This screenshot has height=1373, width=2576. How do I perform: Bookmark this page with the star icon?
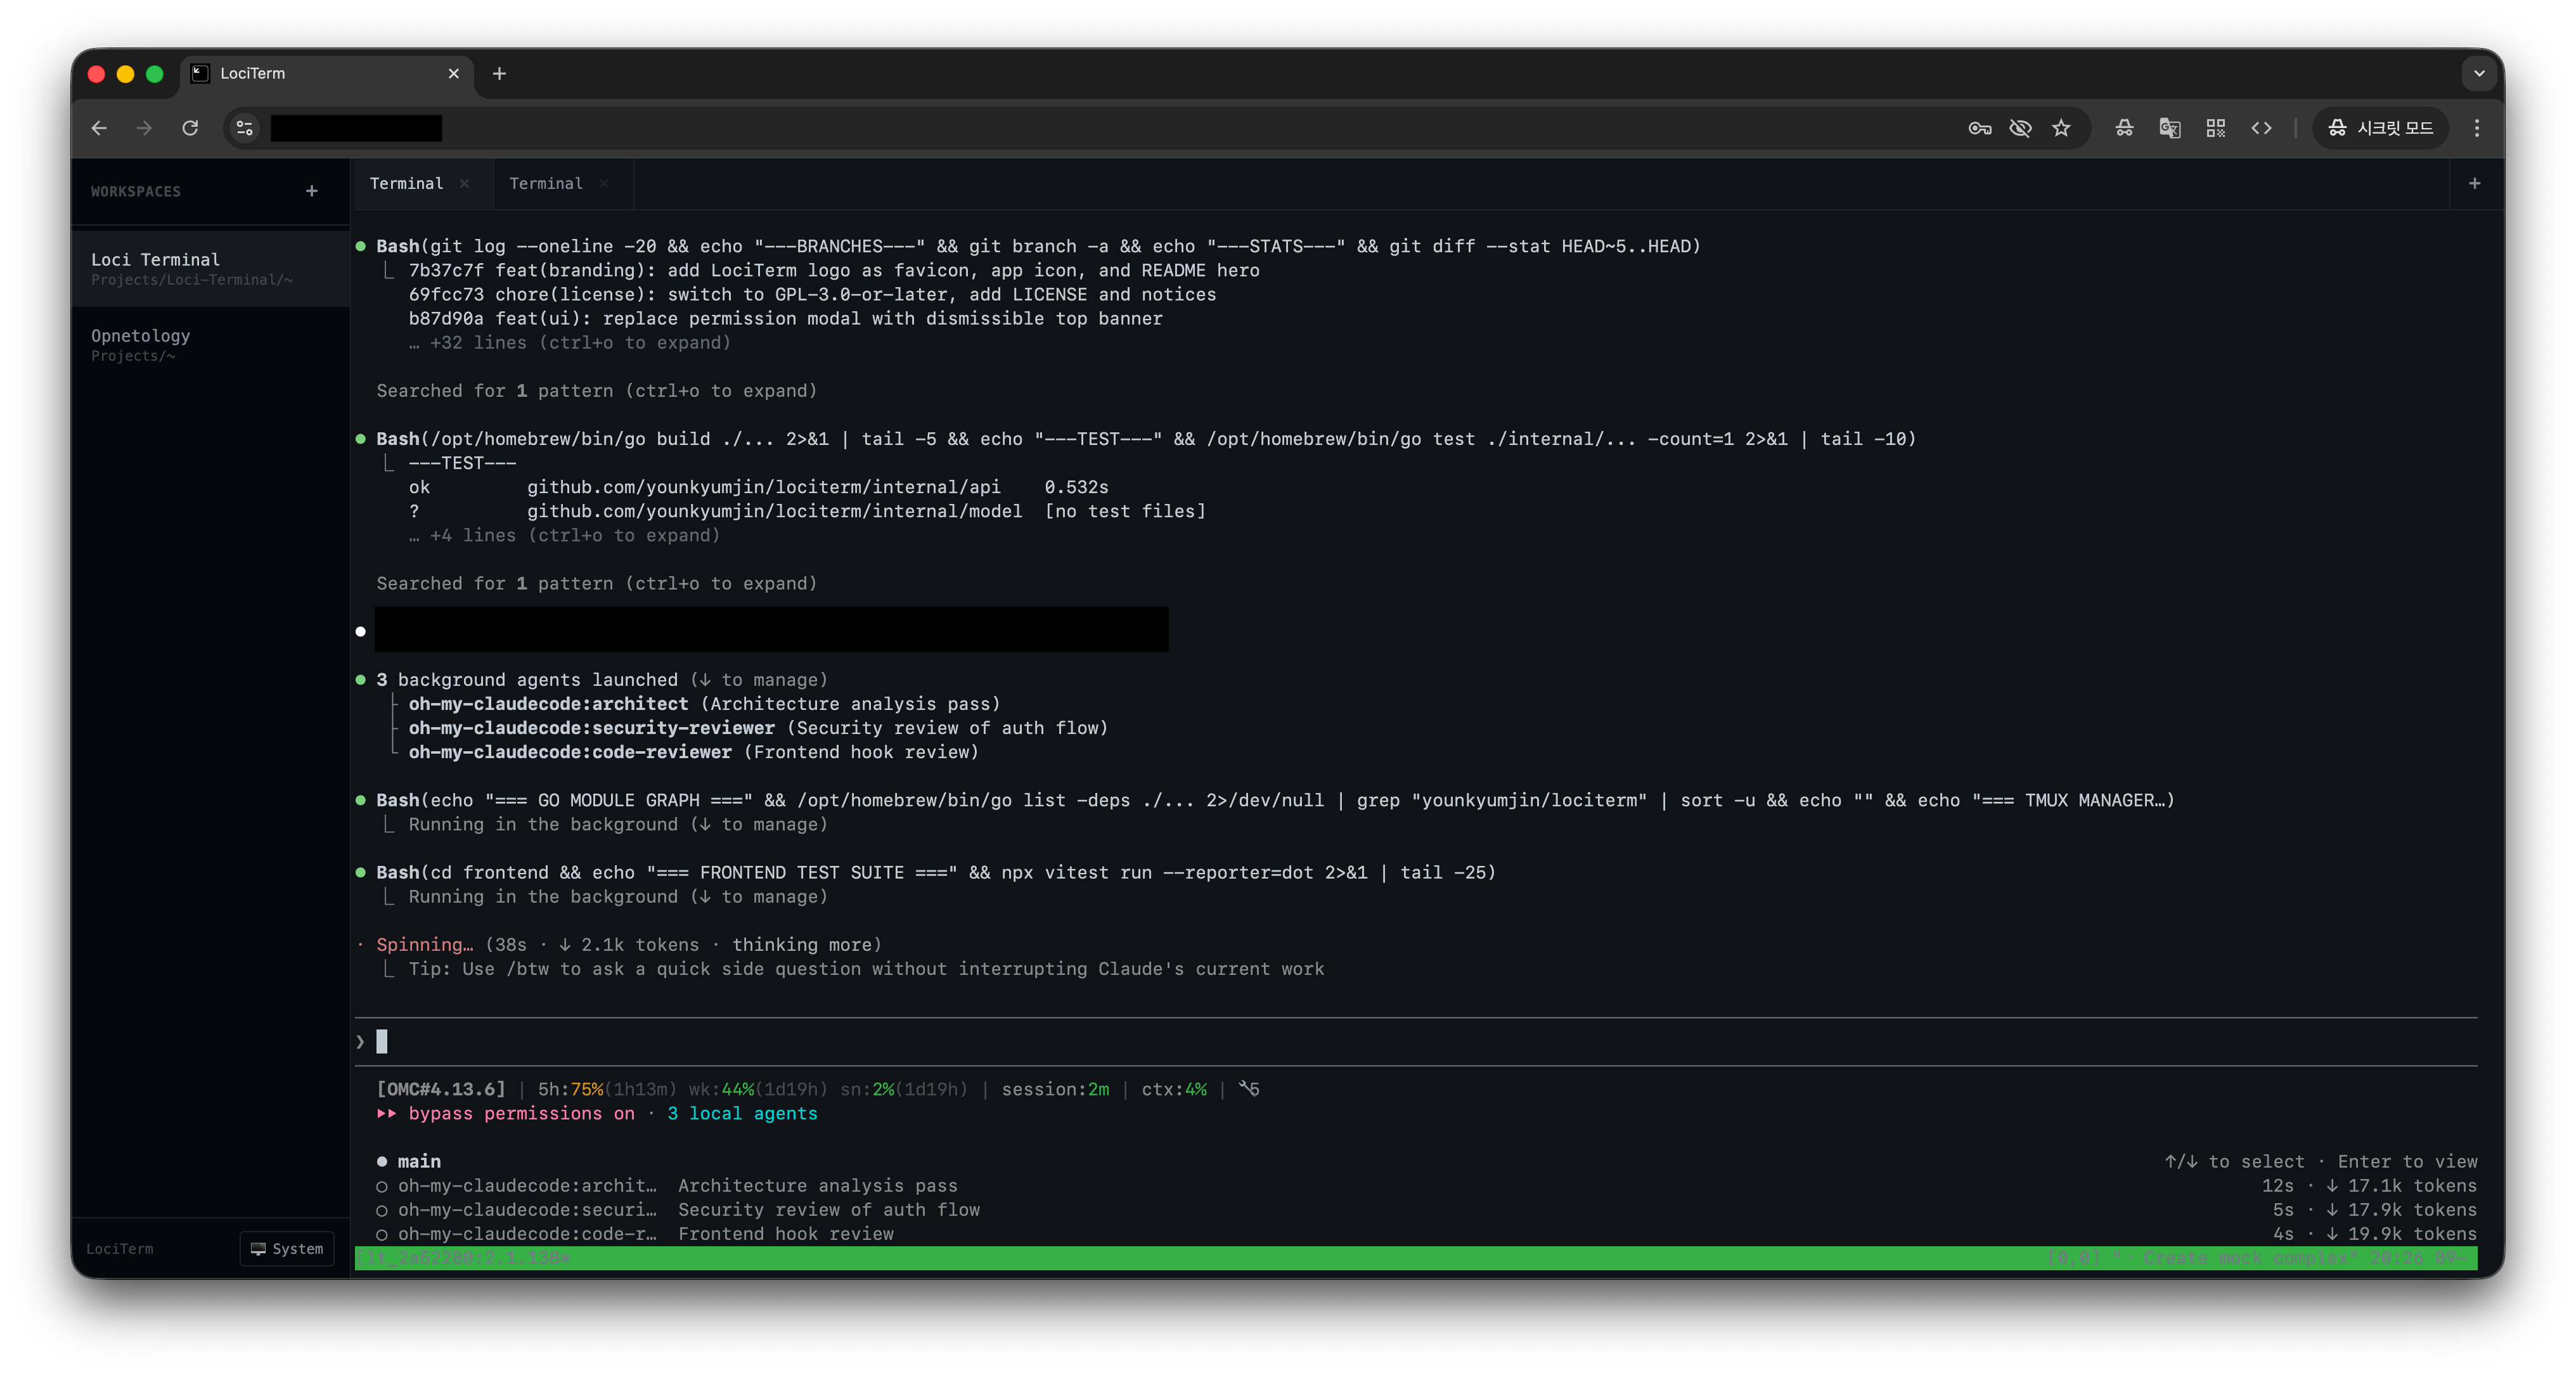point(2061,128)
